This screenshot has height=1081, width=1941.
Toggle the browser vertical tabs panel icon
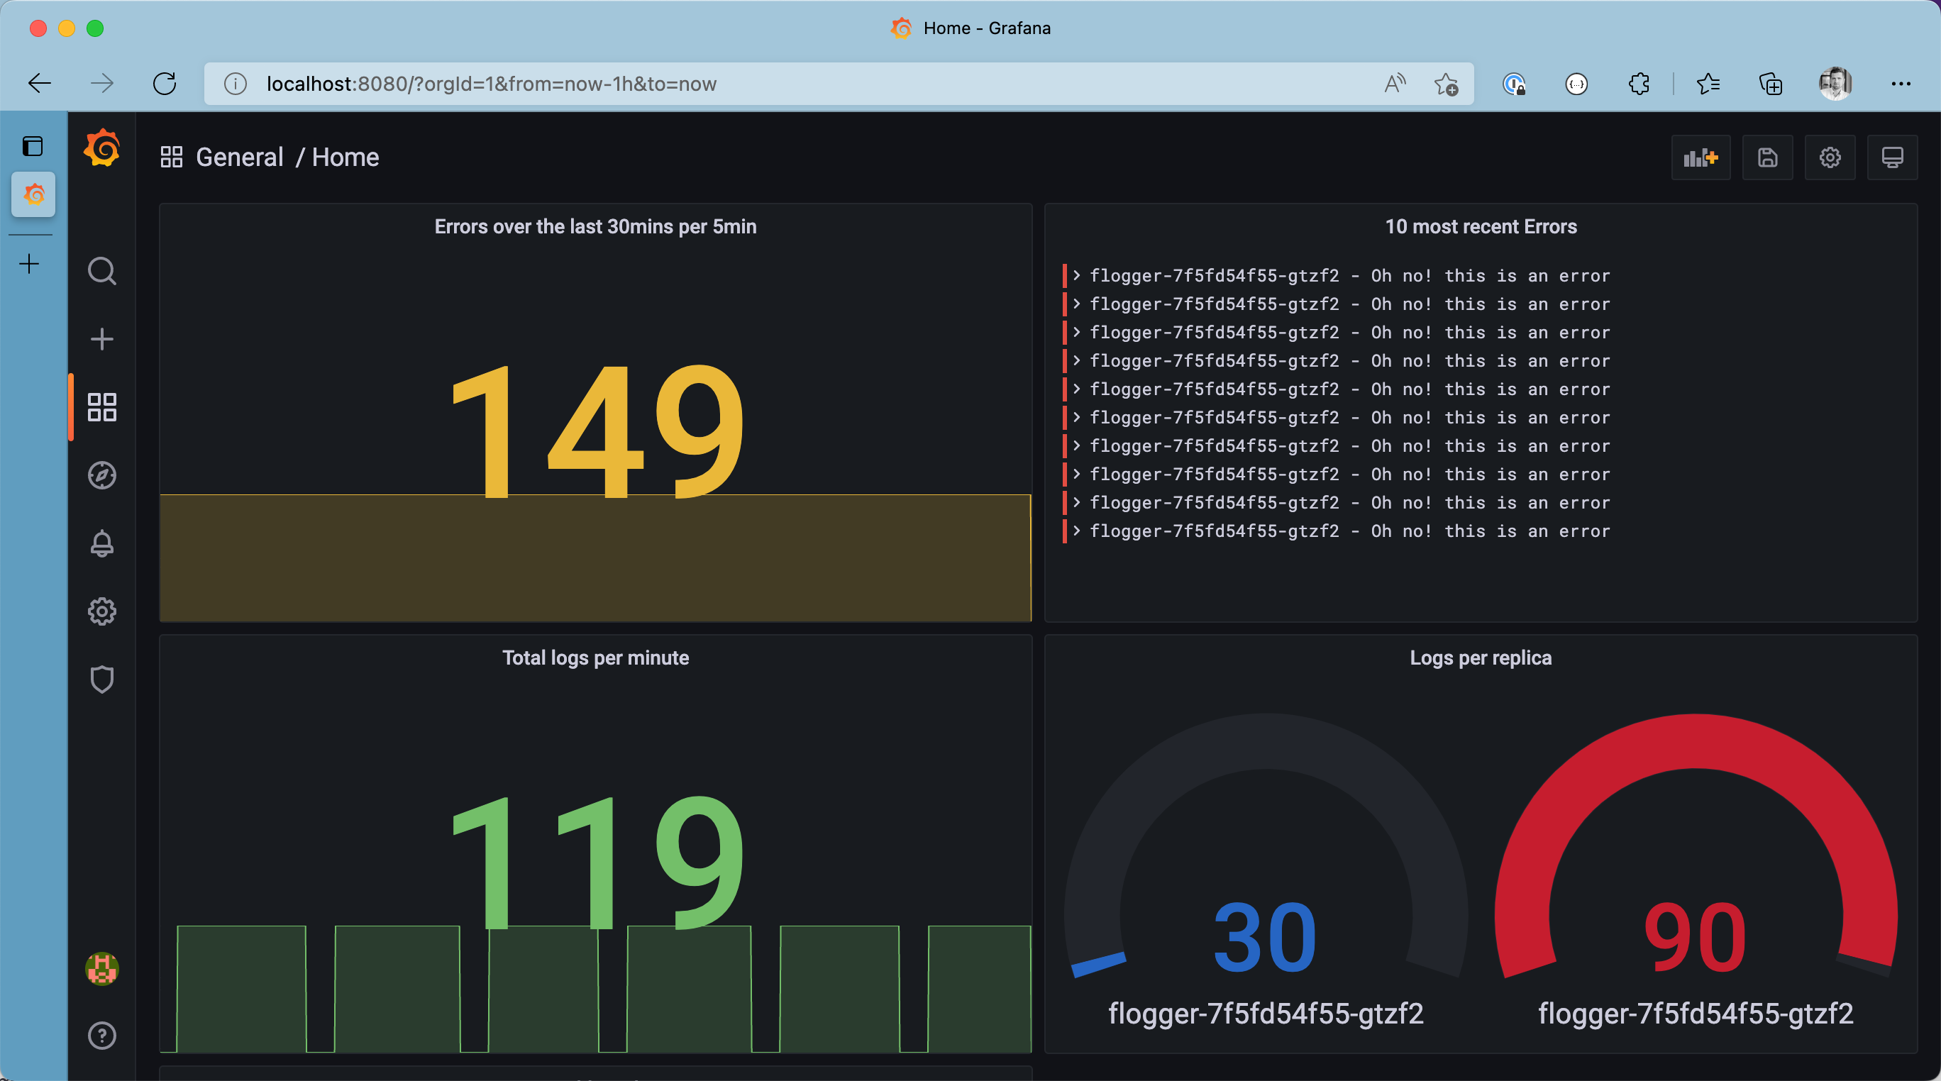click(33, 146)
